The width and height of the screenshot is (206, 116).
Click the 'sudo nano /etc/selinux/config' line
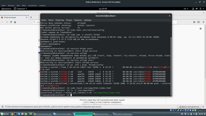[x=87, y=30]
